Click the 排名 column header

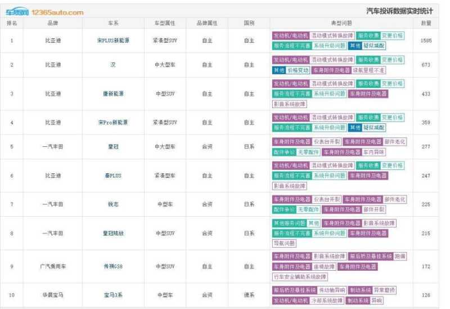(12, 23)
